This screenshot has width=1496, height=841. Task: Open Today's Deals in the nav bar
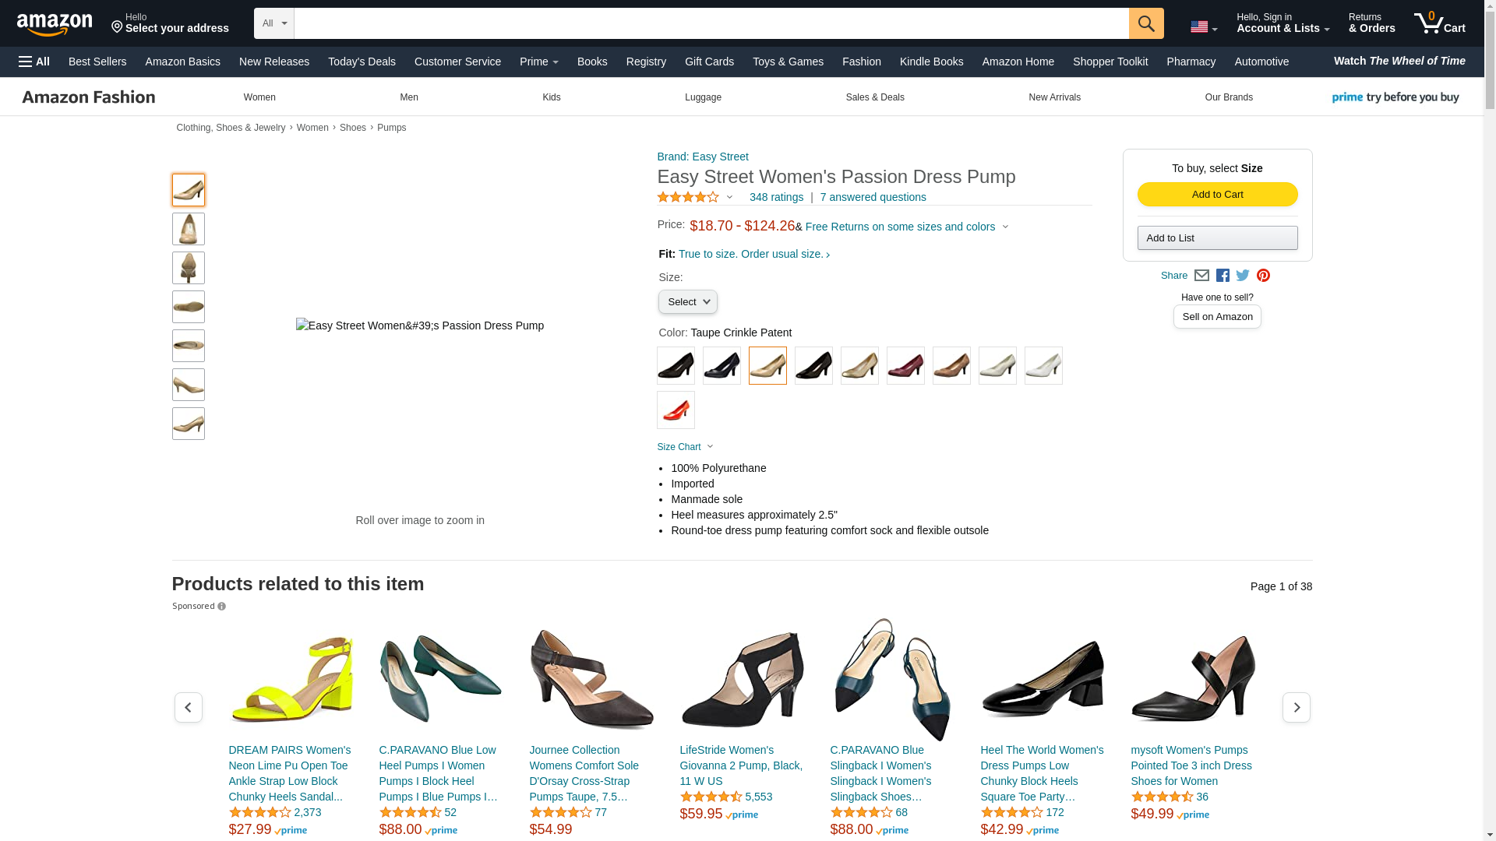tap(362, 62)
